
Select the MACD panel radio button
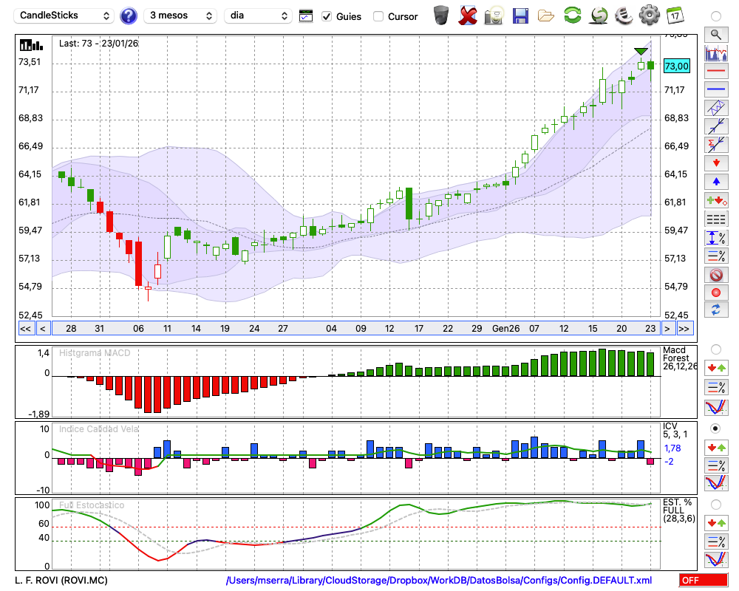click(715, 349)
